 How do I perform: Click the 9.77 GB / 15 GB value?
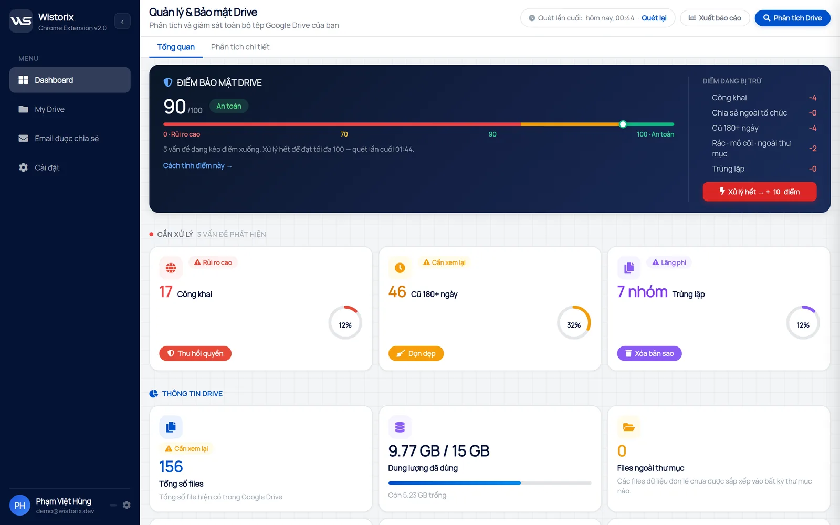439,451
